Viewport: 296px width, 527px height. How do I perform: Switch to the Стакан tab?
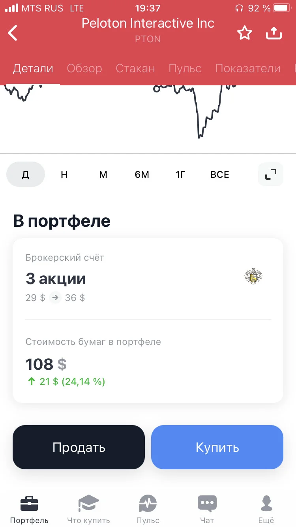pos(135,68)
